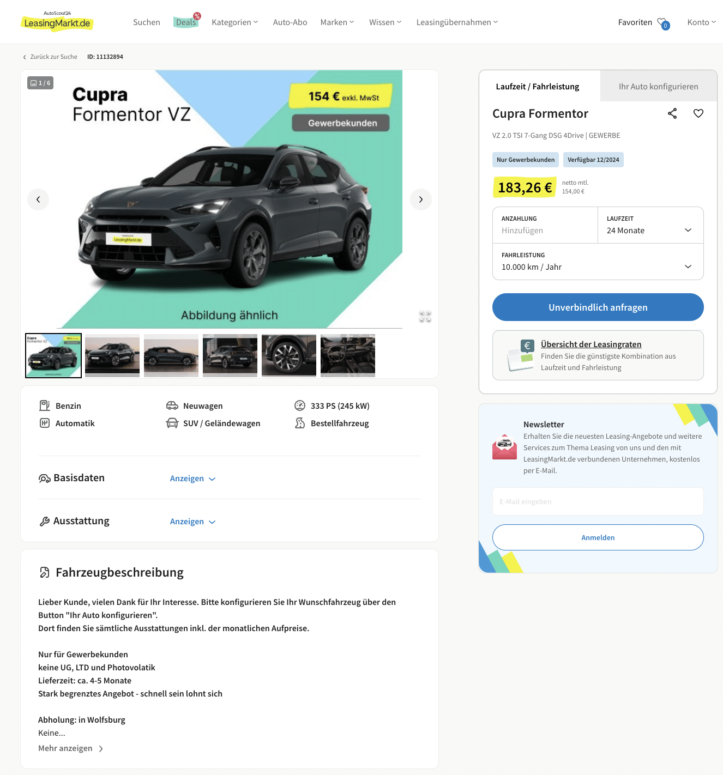
Task: Open the Deals menu item
Action: [186, 22]
